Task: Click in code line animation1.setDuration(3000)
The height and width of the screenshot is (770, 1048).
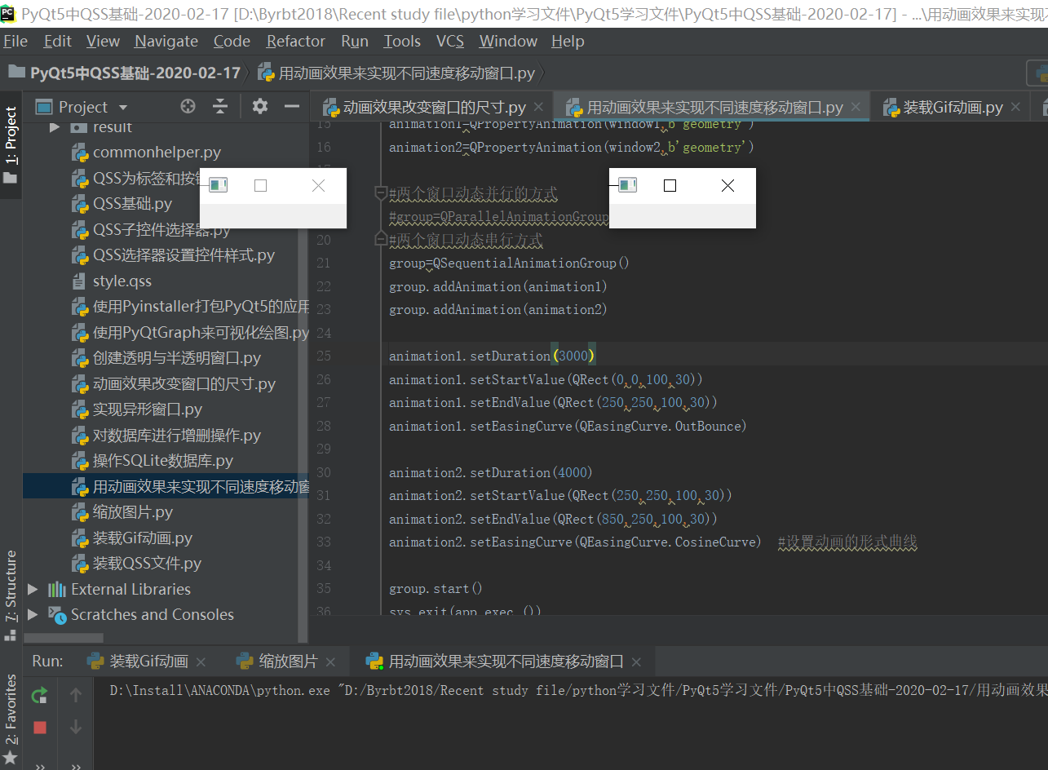Action: (493, 356)
